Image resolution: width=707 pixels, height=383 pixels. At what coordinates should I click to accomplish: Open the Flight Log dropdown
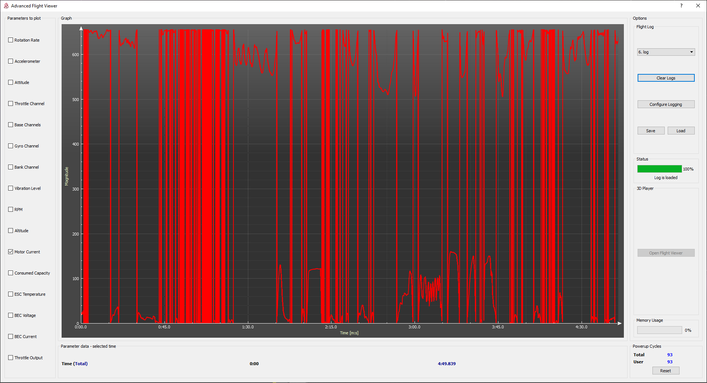(666, 52)
